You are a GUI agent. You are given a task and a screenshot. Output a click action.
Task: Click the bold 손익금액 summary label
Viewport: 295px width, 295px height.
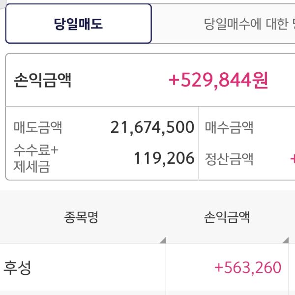[43, 80]
